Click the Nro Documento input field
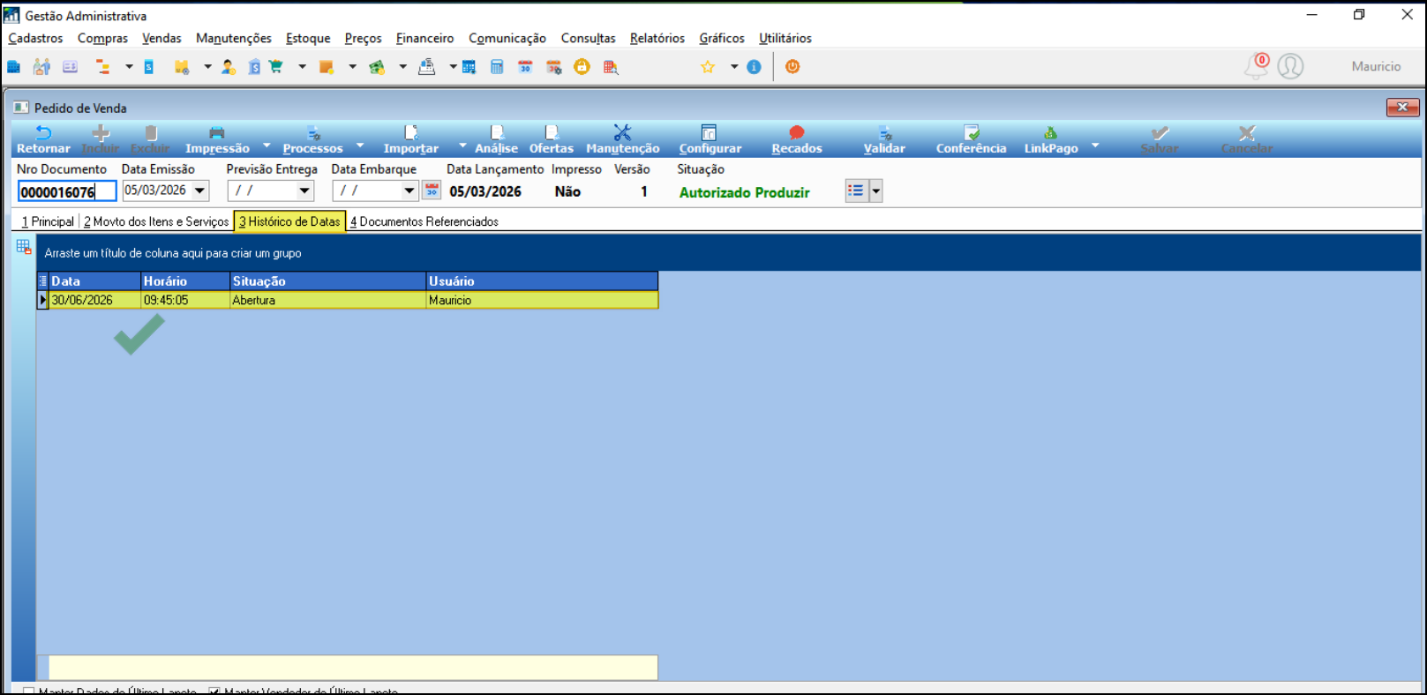 [67, 191]
